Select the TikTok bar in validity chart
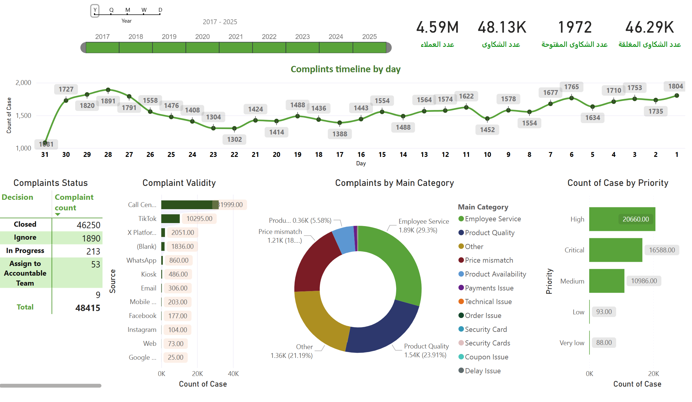The width and height of the screenshot is (692, 402). [x=170, y=219]
